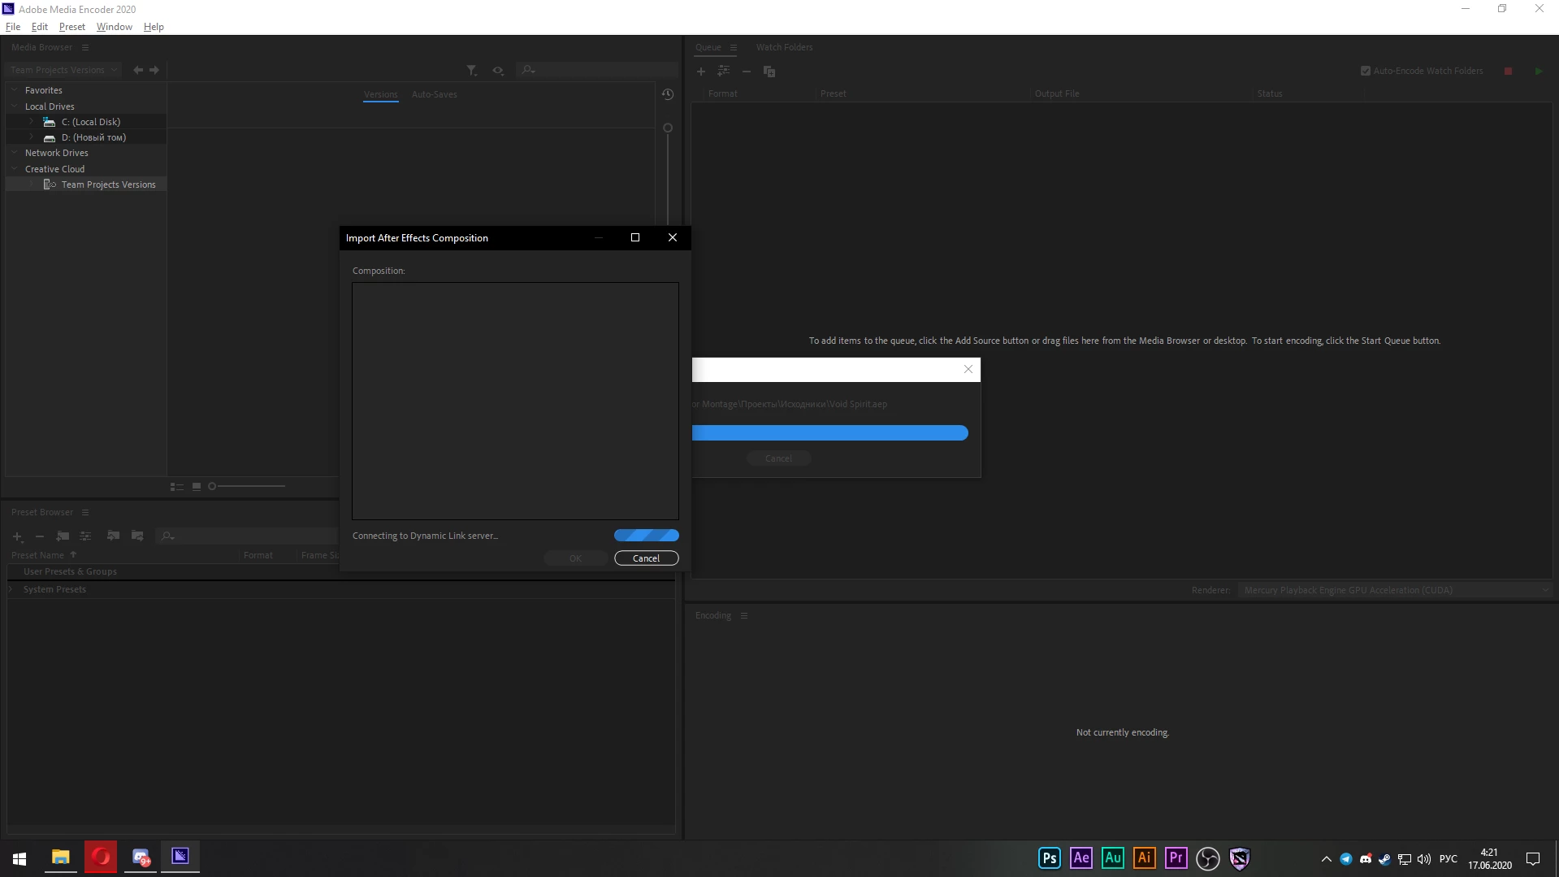Click the Import Presets icon
Image resolution: width=1559 pixels, height=877 pixels.
point(113,536)
